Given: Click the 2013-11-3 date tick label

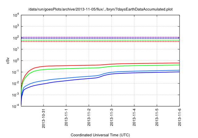Looking at the screenshot, I should pos(111,117).
